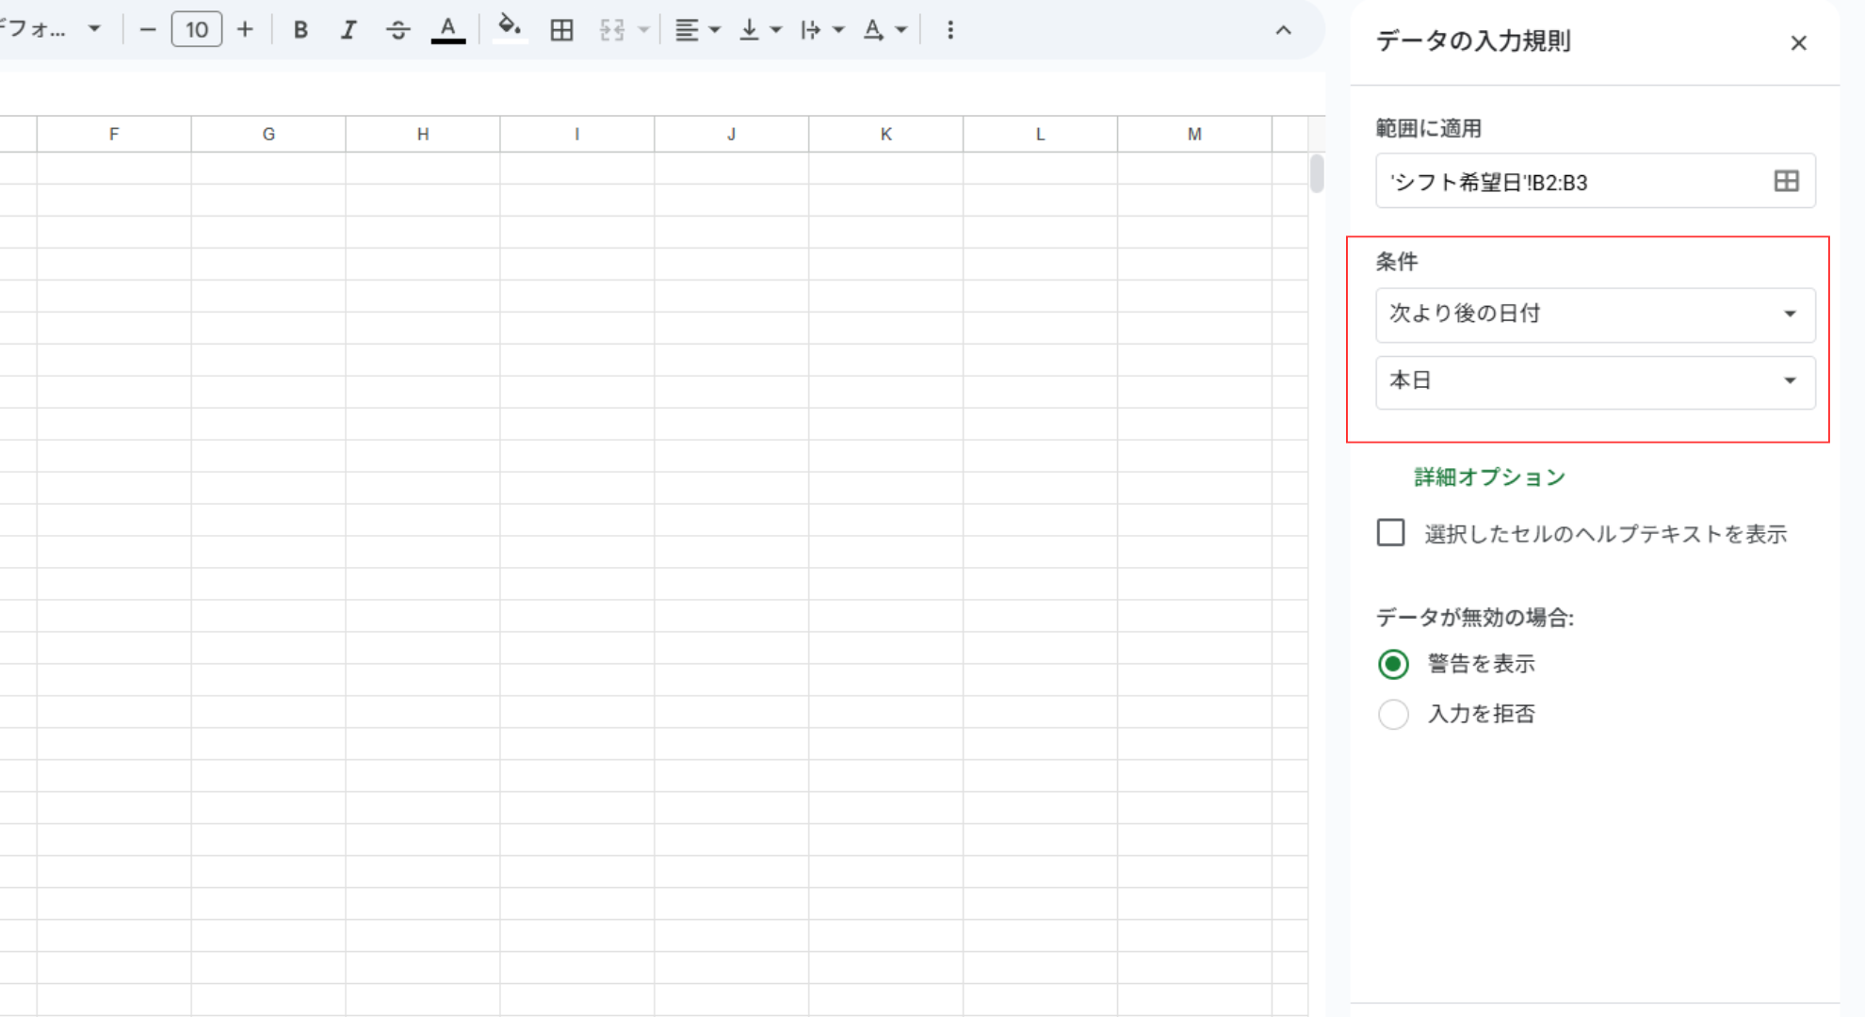Collapse the header with up chevron
1865x1017 pixels.
(x=1283, y=30)
